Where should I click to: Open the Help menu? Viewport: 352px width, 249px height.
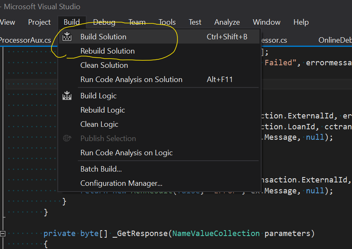click(x=301, y=22)
